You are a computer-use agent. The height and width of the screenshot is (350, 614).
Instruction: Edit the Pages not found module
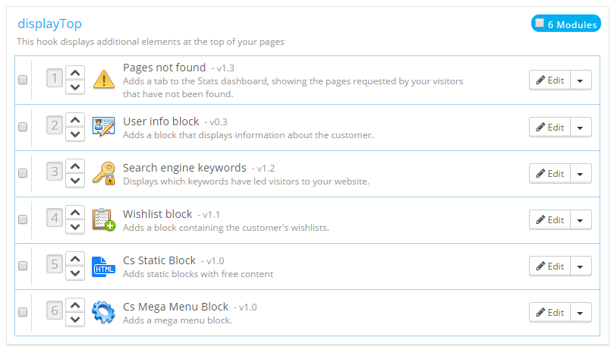[549, 80]
